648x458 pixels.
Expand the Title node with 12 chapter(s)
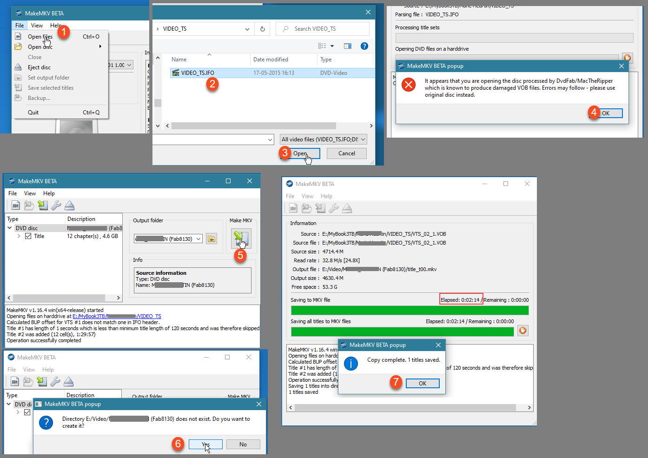tap(19, 236)
